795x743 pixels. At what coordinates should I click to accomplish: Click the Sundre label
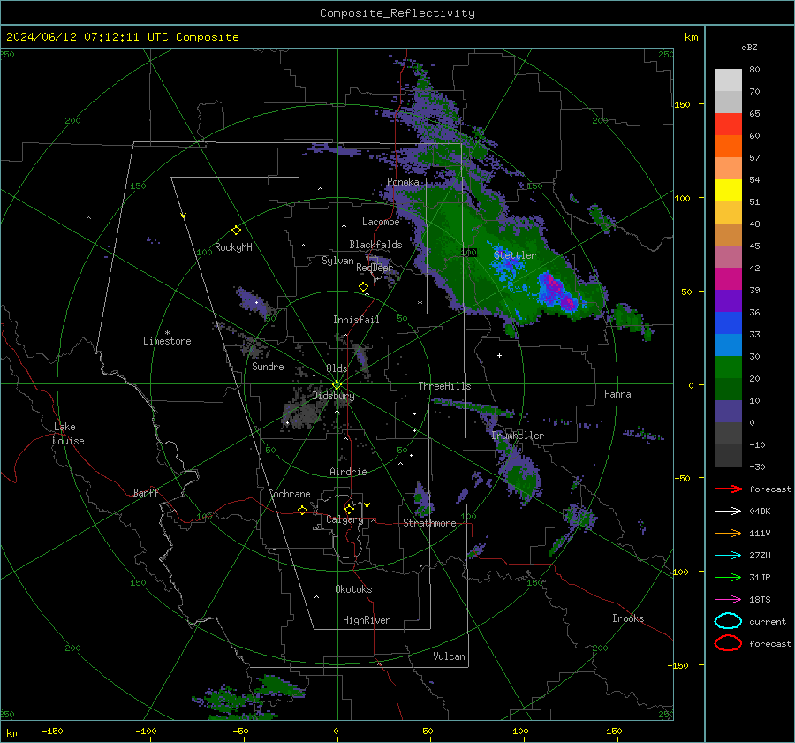(x=268, y=366)
